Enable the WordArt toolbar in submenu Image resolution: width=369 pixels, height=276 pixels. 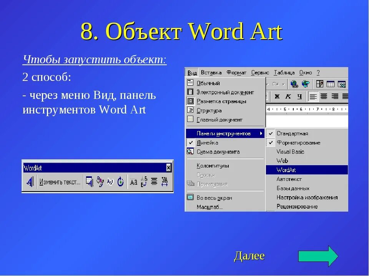tap(307, 170)
